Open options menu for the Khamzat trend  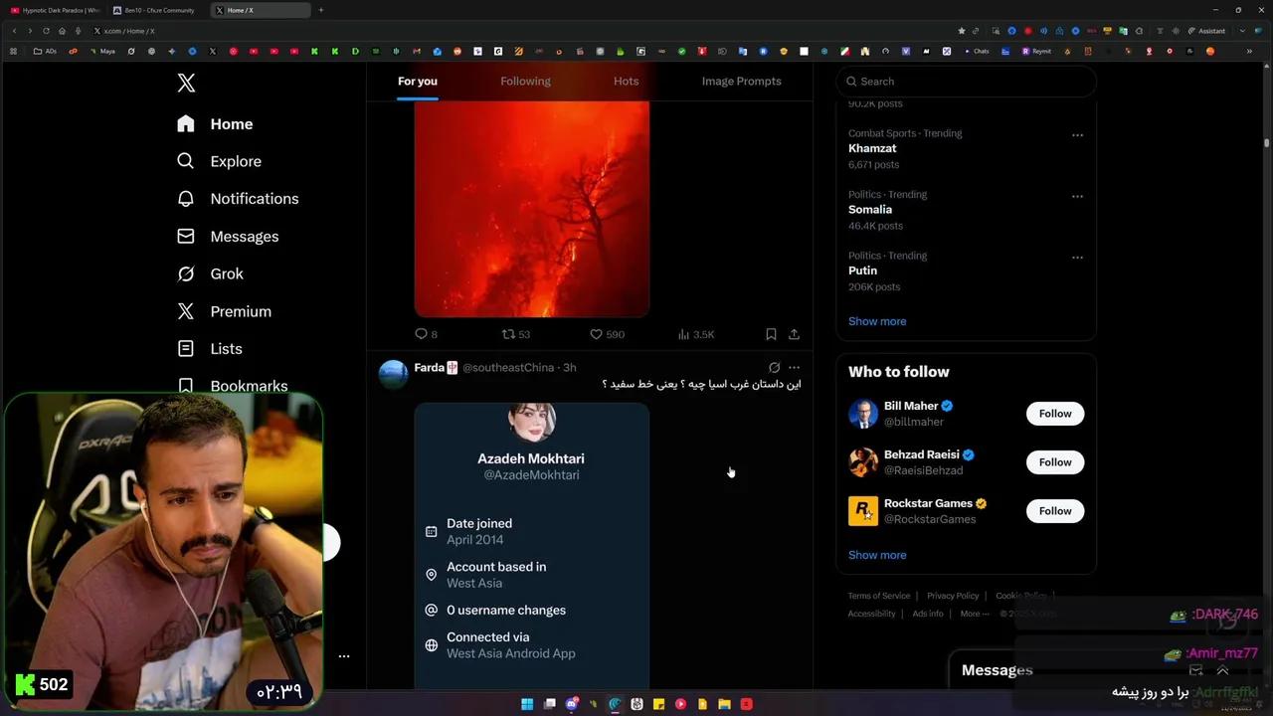1077,134
